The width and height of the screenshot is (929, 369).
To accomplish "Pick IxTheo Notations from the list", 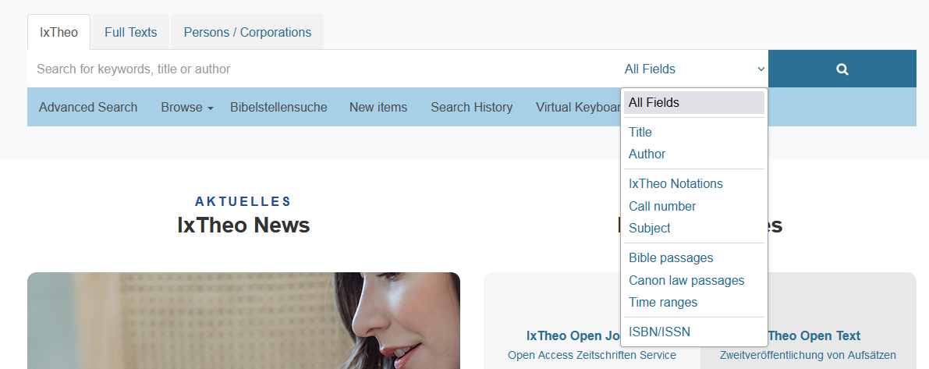I will tap(693, 183).
